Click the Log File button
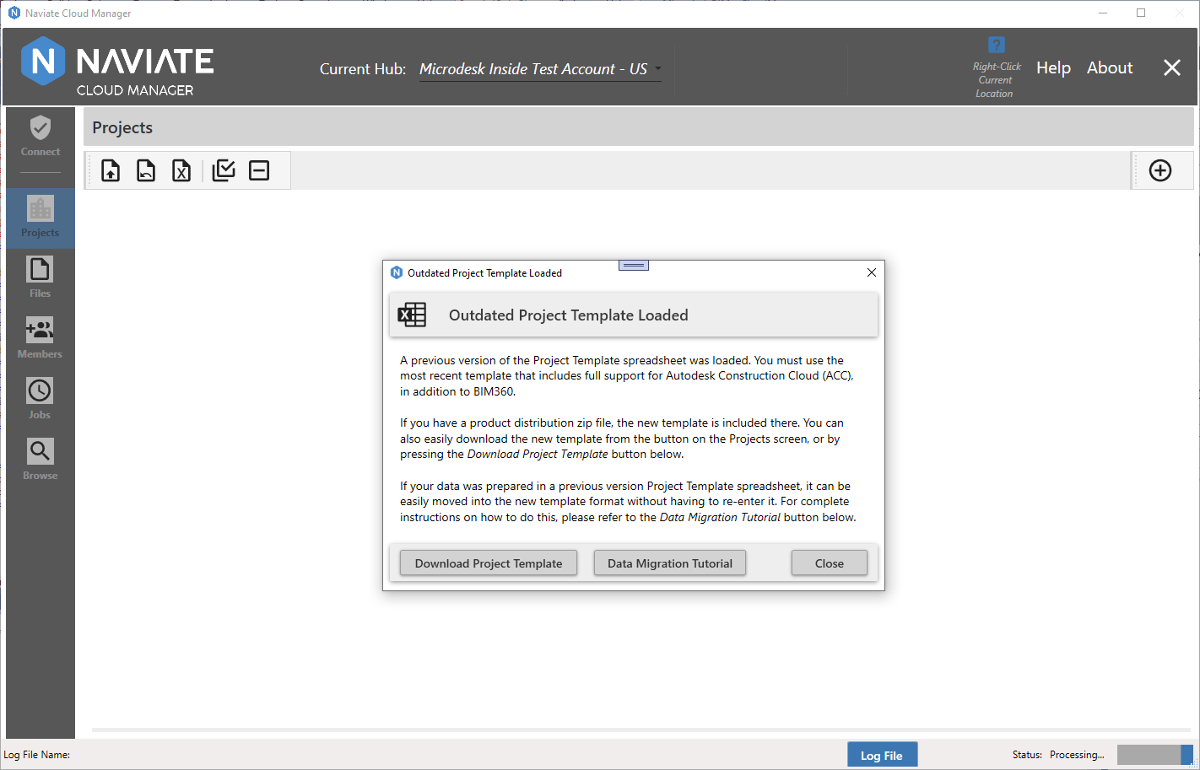Viewport: 1200px width, 770px height. pyautogui.click(x=882, y=755)
